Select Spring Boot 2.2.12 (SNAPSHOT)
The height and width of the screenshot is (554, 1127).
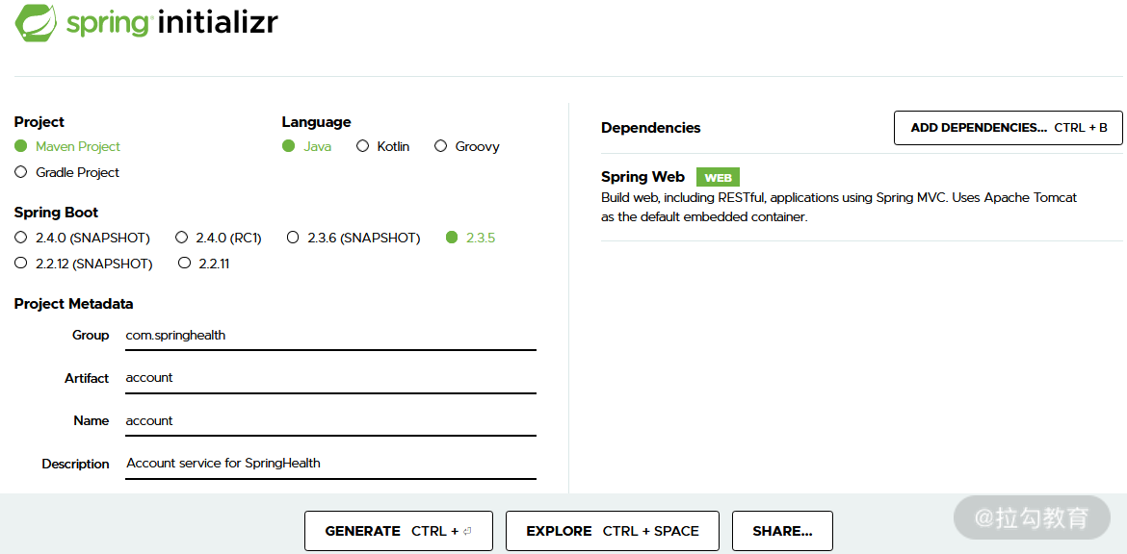coord(21,264)
